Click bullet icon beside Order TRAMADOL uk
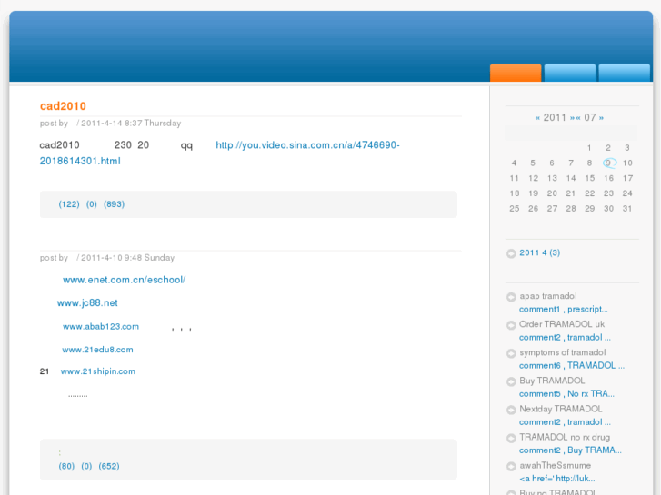 pyautogui.click(x=511, y=325)
